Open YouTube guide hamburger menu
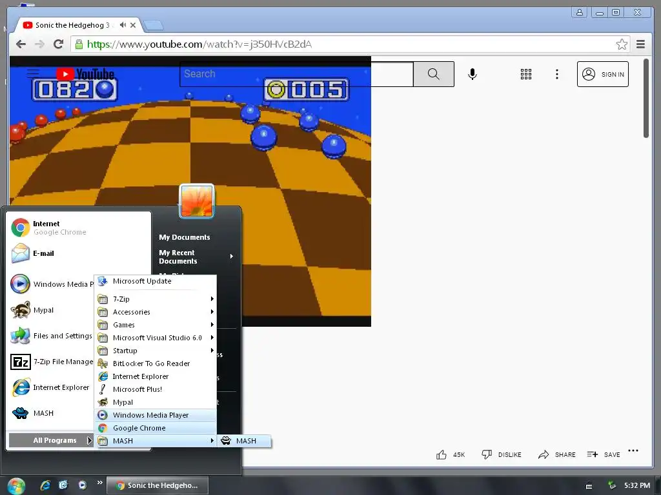The width and height of the screenshot is (661, 495). click(x=34, y=74)
